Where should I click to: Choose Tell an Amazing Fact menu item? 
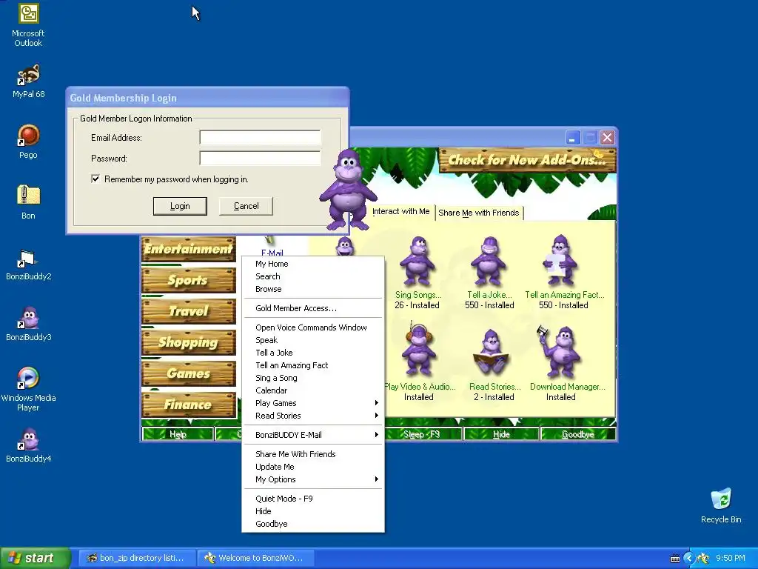(x=313, y=365)
